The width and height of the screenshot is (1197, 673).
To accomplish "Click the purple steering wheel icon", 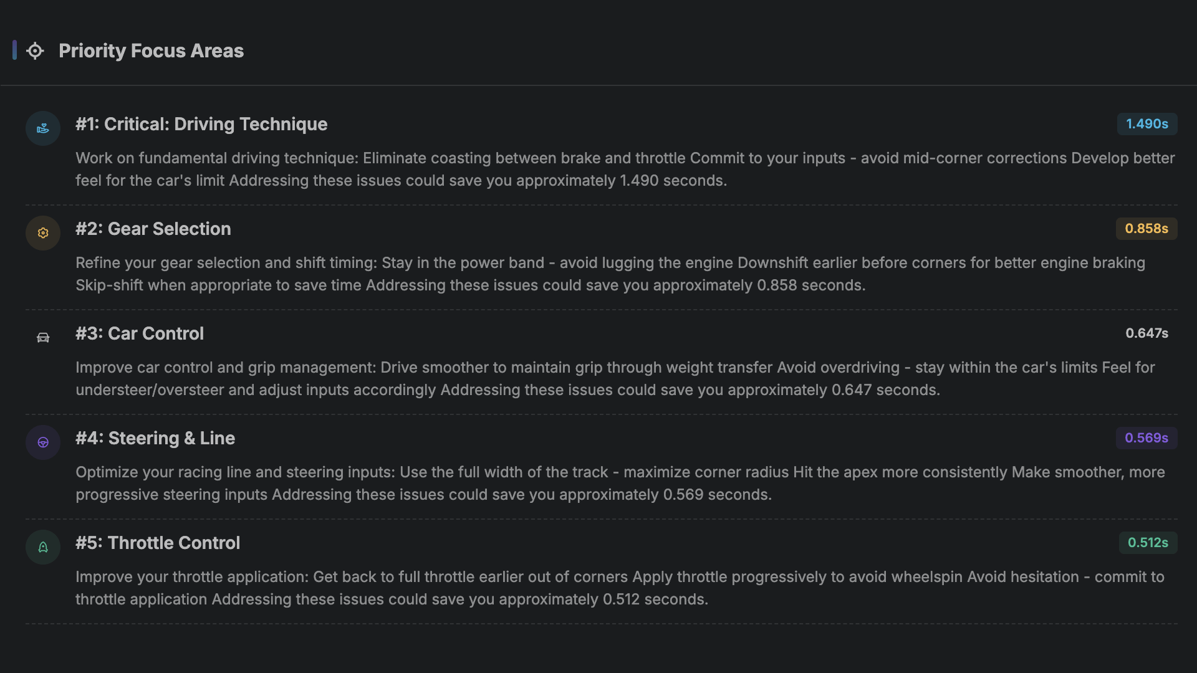I will pyautogui.click(x=43, y=442).
